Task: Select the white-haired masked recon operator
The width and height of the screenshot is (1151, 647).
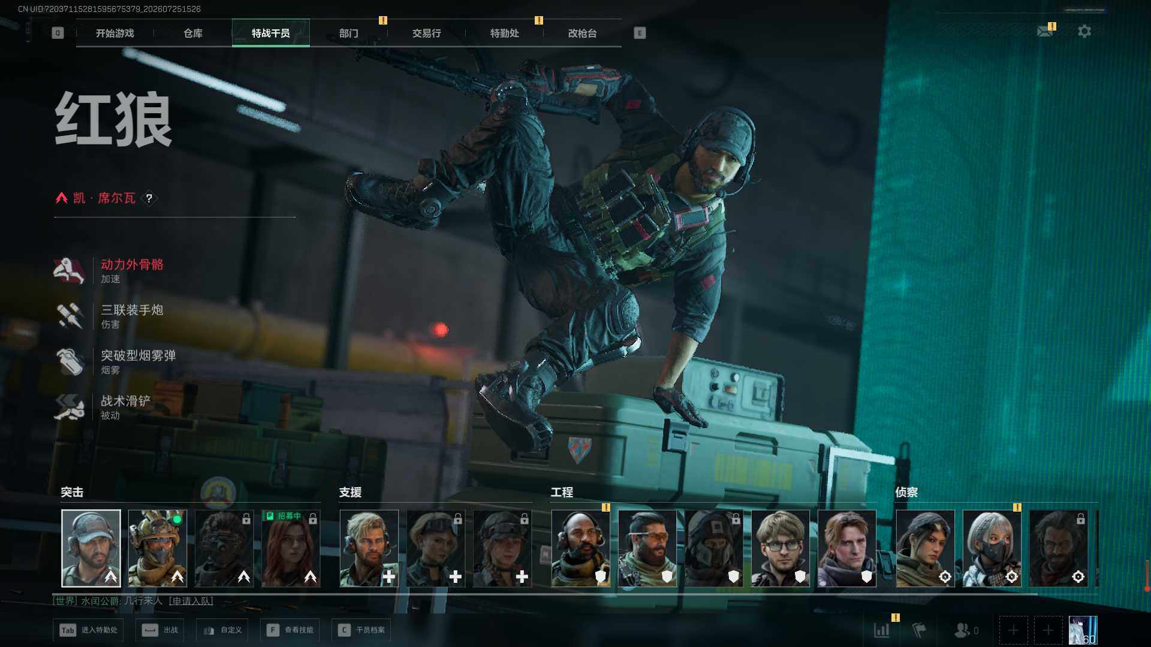Action: coord(992,548)
